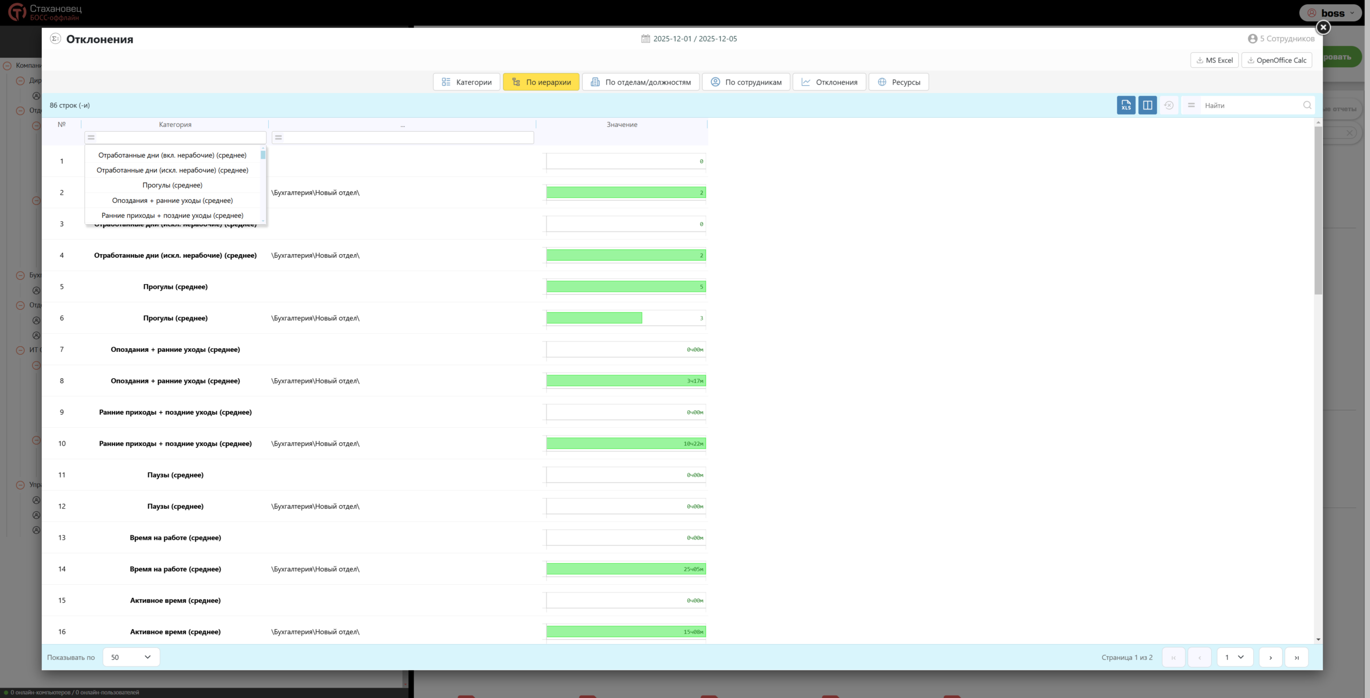Click the OpenOffice Calc export button
This screenshot has height=698, width=1370.
(1277, 60)
